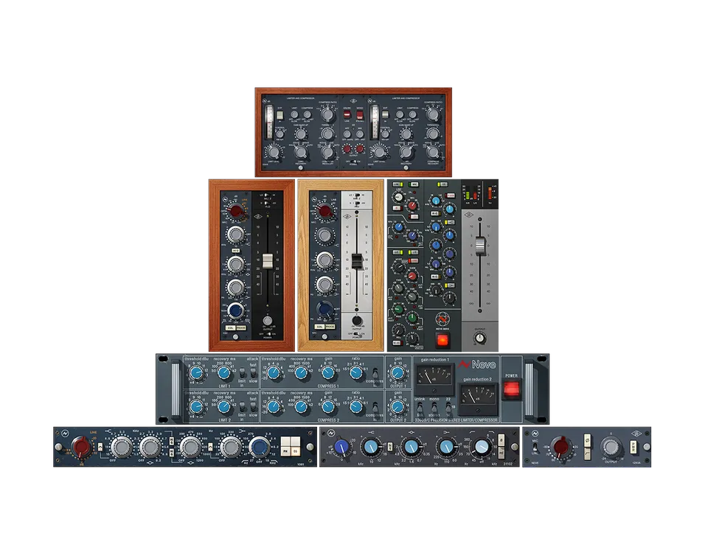The image size is (708, 556).
Task: Adjust the COMPRESS 1 threshold knob
Action: pyautogui.click(x=273, y=373)
